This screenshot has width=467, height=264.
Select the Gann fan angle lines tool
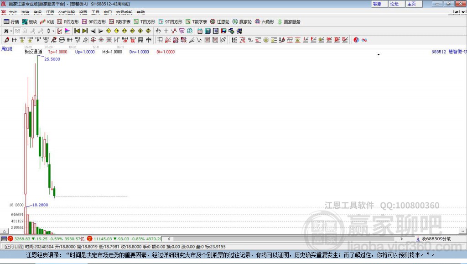coord(168,40)
